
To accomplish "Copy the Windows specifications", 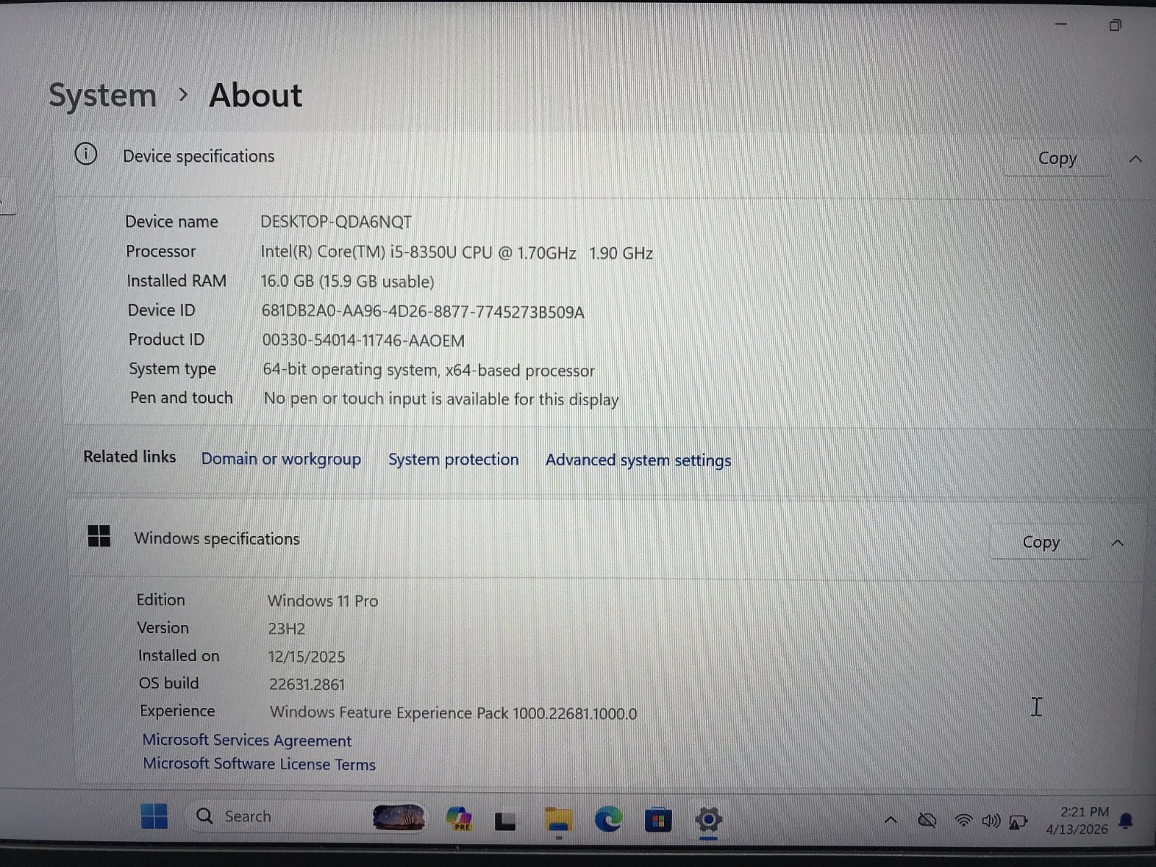I will (1041, 542).
